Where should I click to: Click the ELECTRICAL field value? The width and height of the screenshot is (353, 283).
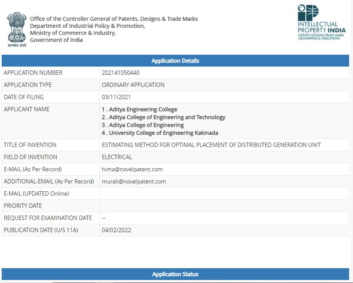117,157
